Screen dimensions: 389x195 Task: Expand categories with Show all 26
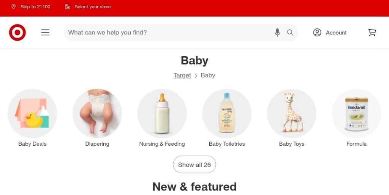(x=194, y=165)
